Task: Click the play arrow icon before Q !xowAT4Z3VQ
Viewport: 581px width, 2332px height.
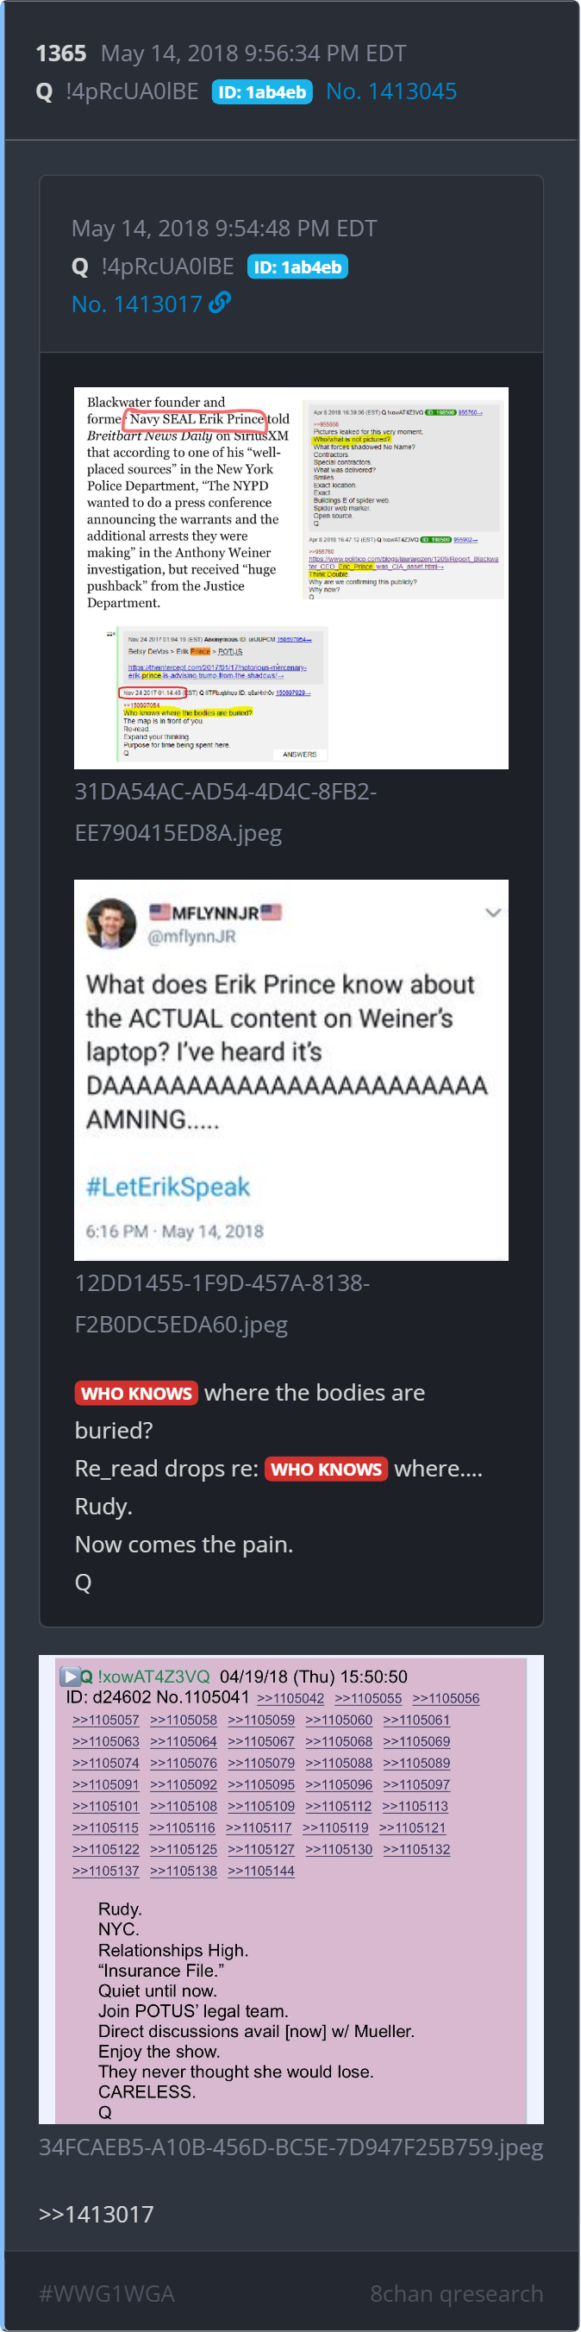Action: (69, 1676)
